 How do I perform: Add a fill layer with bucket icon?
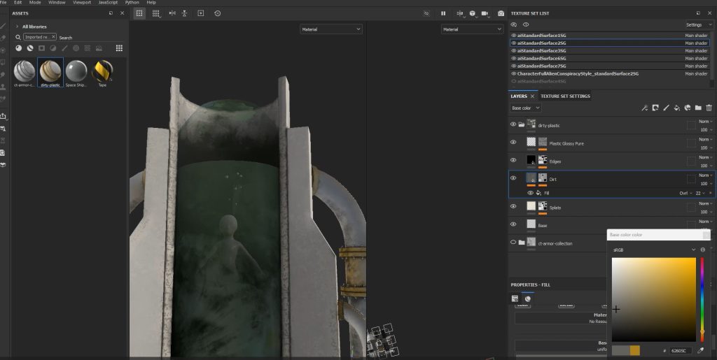click(677, 108)
